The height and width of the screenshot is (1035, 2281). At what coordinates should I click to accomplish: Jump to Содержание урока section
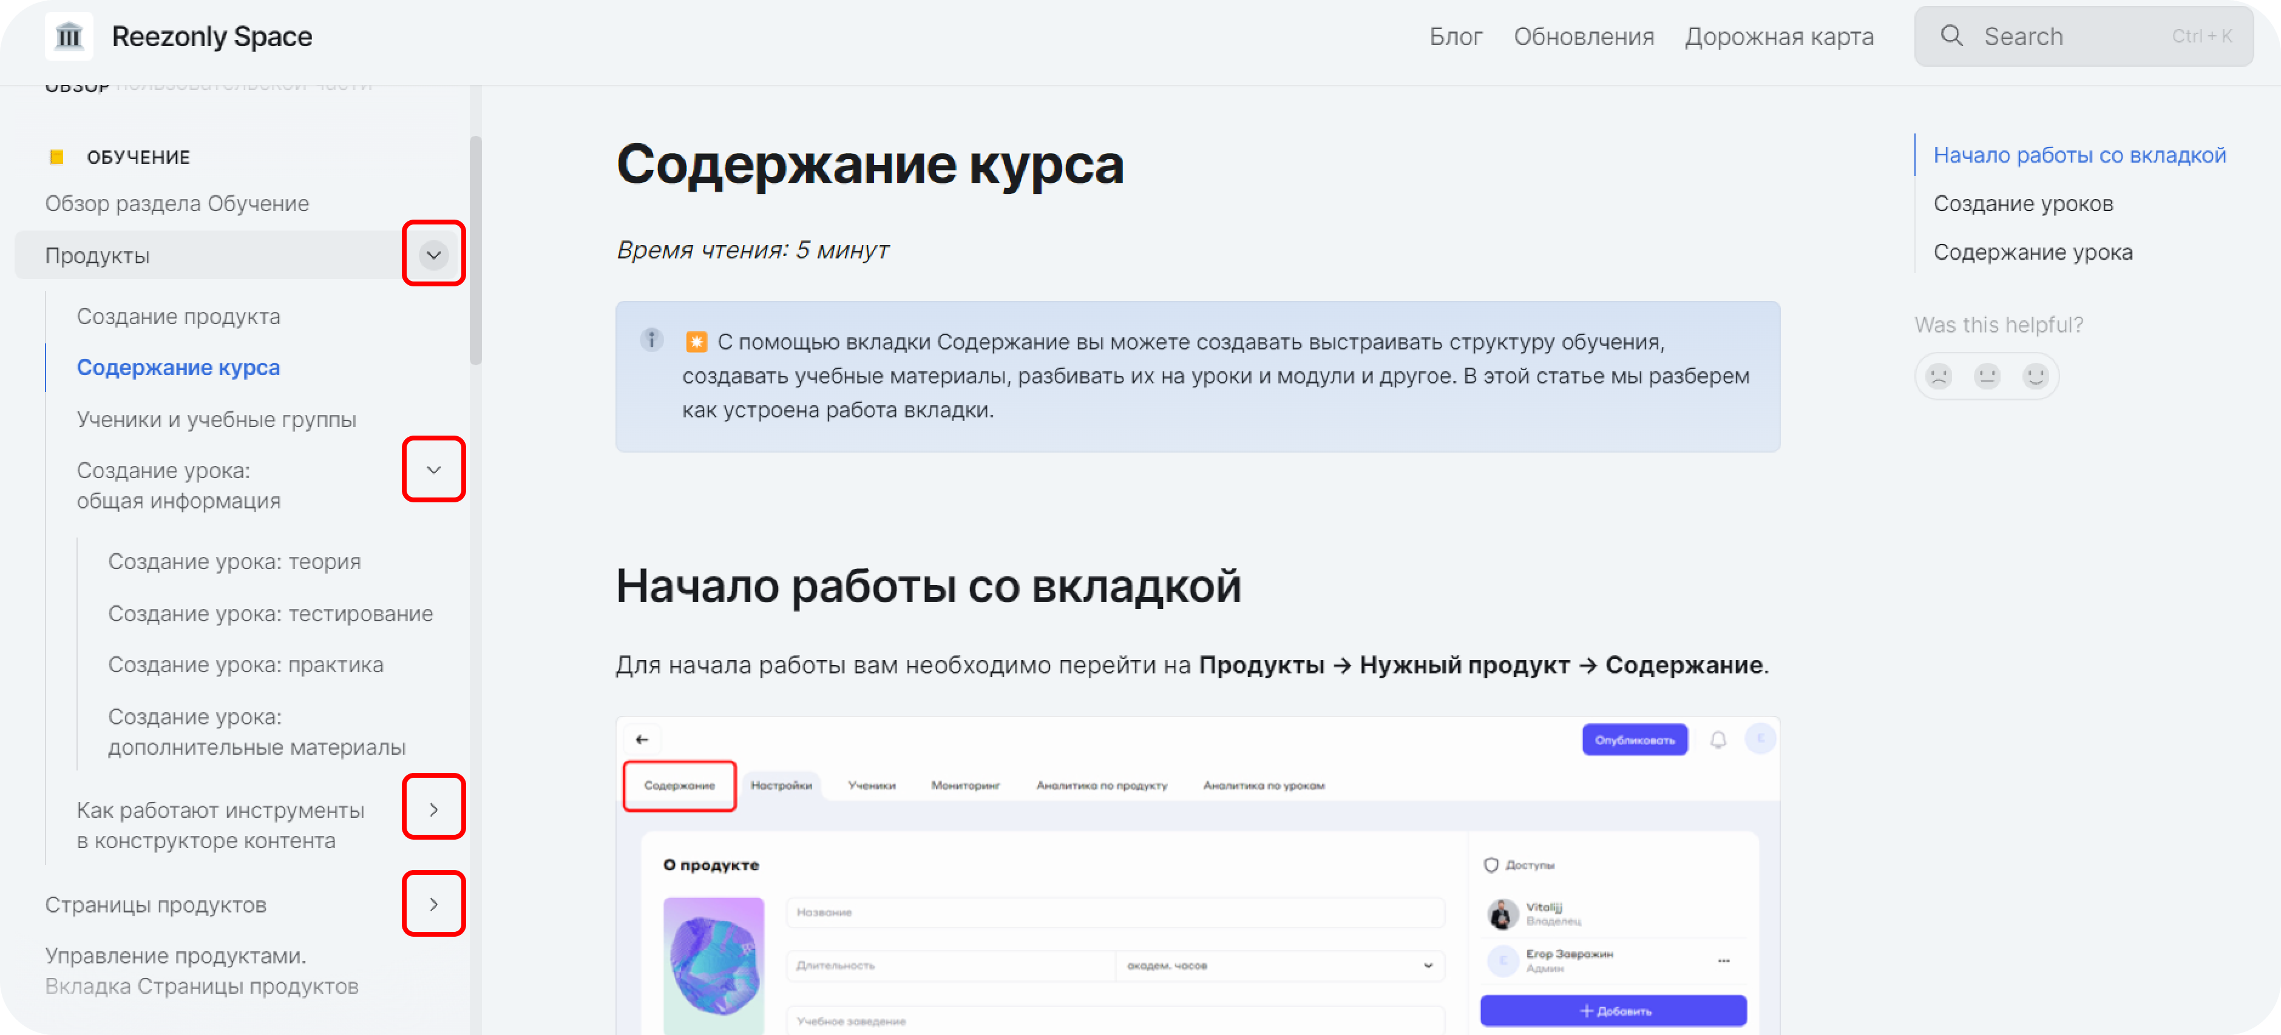[2032, 252]
